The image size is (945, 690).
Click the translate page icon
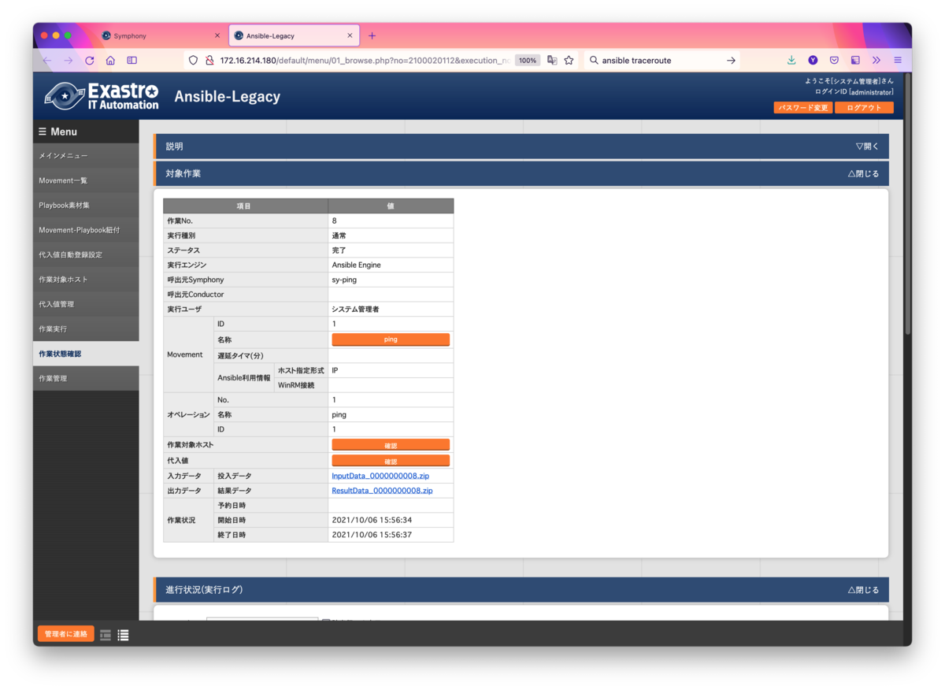[552, 60]
